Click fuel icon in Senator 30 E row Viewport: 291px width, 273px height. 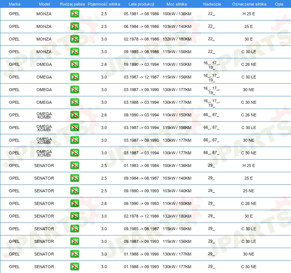(74, 216)
